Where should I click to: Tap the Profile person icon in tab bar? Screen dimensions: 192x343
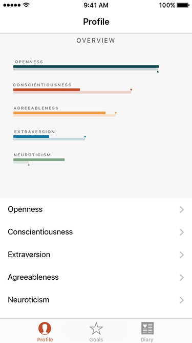(x=45, y=328)
